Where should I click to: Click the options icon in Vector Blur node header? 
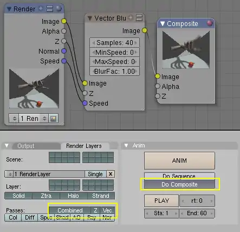(139, 18)
